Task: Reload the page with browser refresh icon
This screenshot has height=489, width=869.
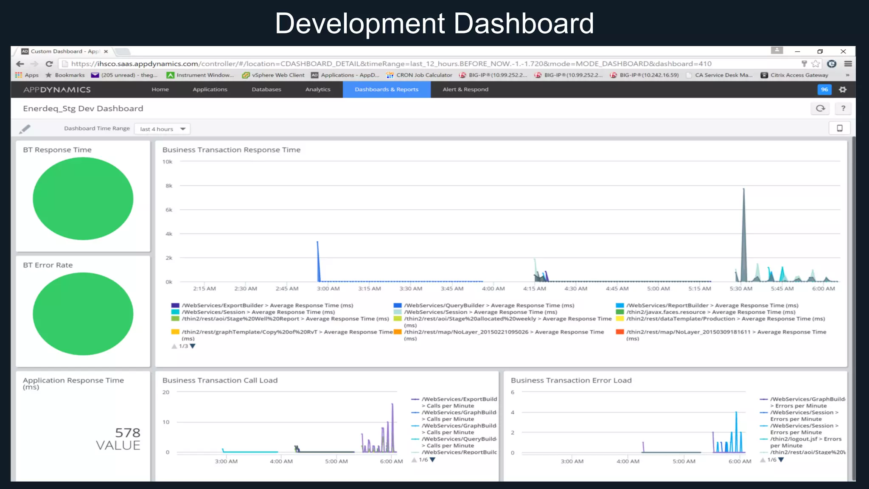Action: [x=49, y=64]
